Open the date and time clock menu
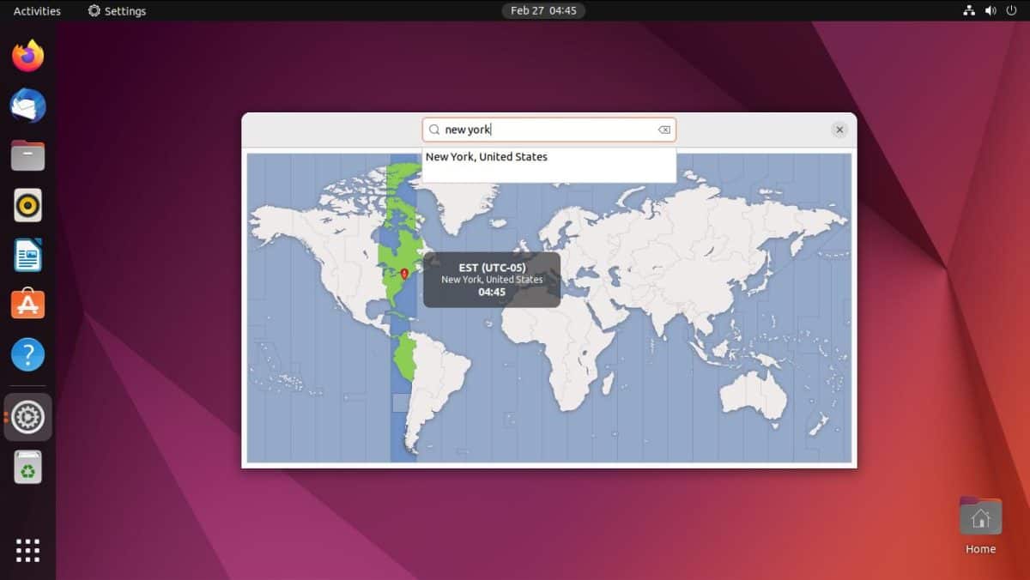The height and width of the screenshot is (580, 1030). point(544,10)
